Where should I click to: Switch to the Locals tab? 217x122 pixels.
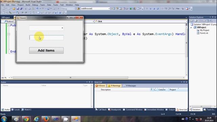(16, 109)
